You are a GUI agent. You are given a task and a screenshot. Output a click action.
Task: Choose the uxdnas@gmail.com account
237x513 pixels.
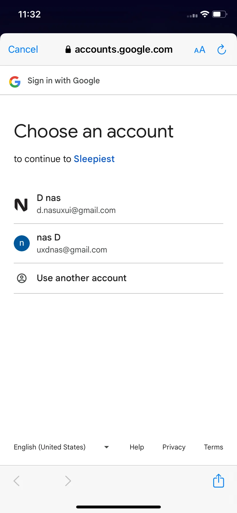click(118, 243)
